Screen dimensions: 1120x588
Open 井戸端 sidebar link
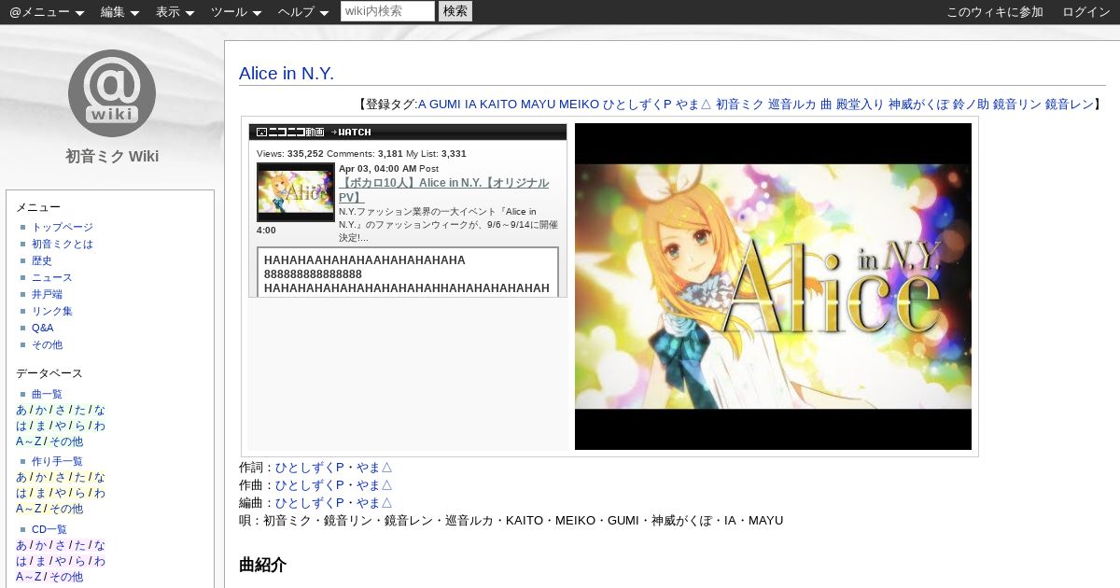tap(47, 294)
